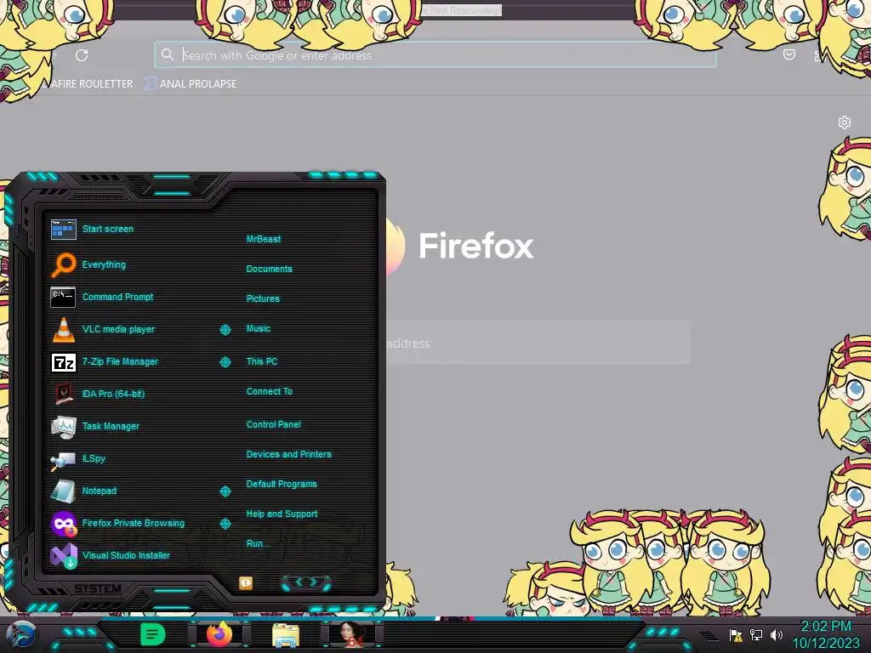Switch to Firefox from the taskbar
871x653 pixels.
219,634
